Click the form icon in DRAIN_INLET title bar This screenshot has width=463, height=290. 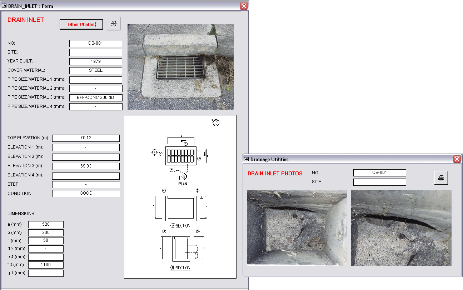4,6
